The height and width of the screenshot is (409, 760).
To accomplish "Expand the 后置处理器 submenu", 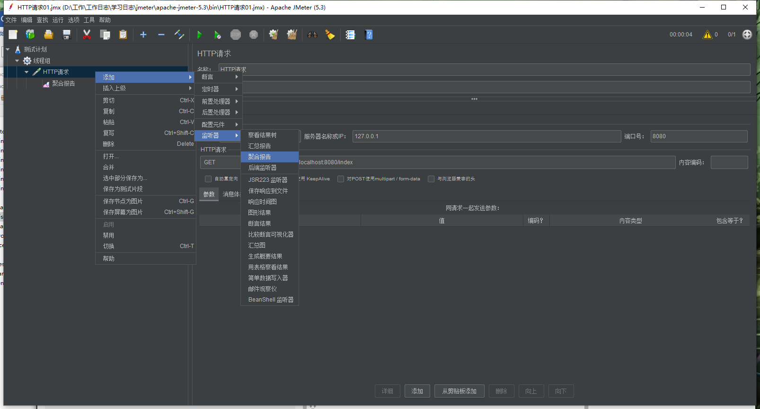I will (220, 112).
